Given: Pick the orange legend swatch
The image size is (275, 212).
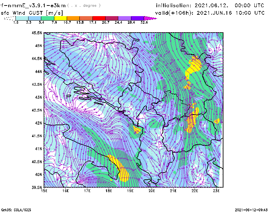Looking at the screenshot, I should point(73,18).
